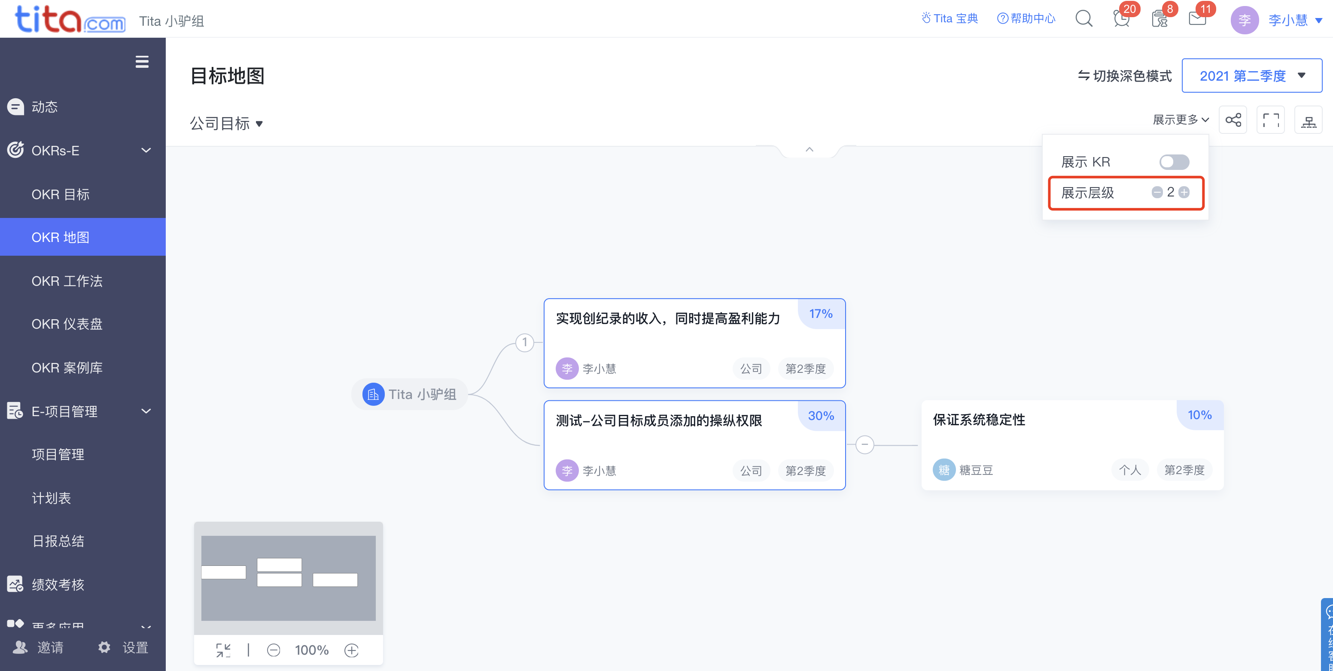Screen dimensions: 1333x671
Task: Click the 绩效考核 chart icon
Action: pos(15,584)
